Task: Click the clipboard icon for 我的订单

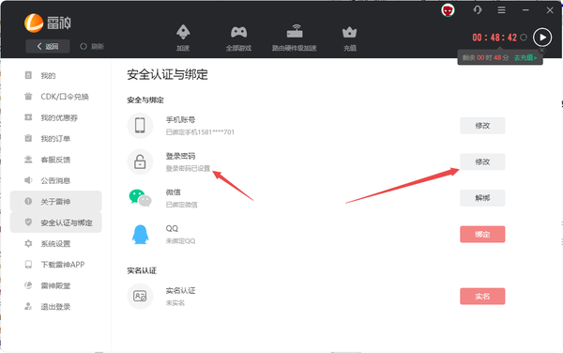Action: pos(28,138)
